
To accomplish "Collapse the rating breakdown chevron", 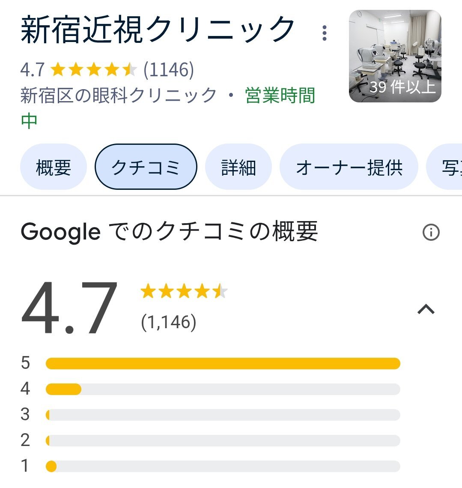I will (426, 309).
